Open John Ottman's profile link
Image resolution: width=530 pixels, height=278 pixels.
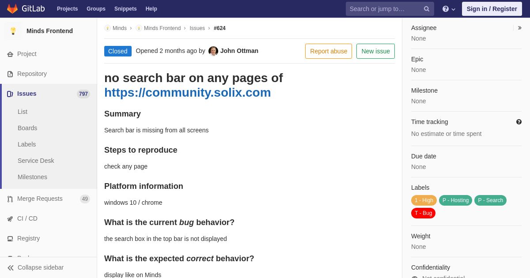(239, 51)
